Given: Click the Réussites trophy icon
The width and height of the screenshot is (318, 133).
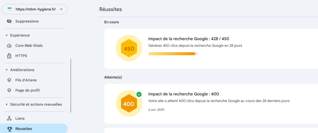Looking at the screenshot, I should coord(9,129).
